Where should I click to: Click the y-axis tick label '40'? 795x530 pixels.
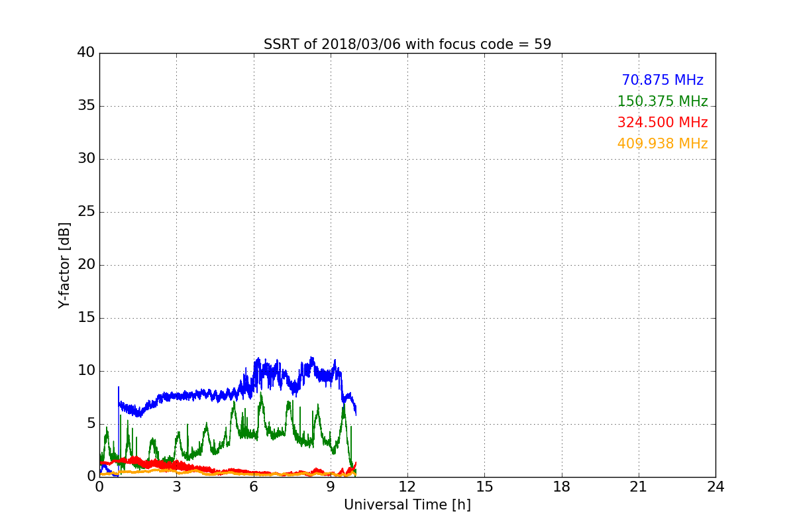pos(86,53)
